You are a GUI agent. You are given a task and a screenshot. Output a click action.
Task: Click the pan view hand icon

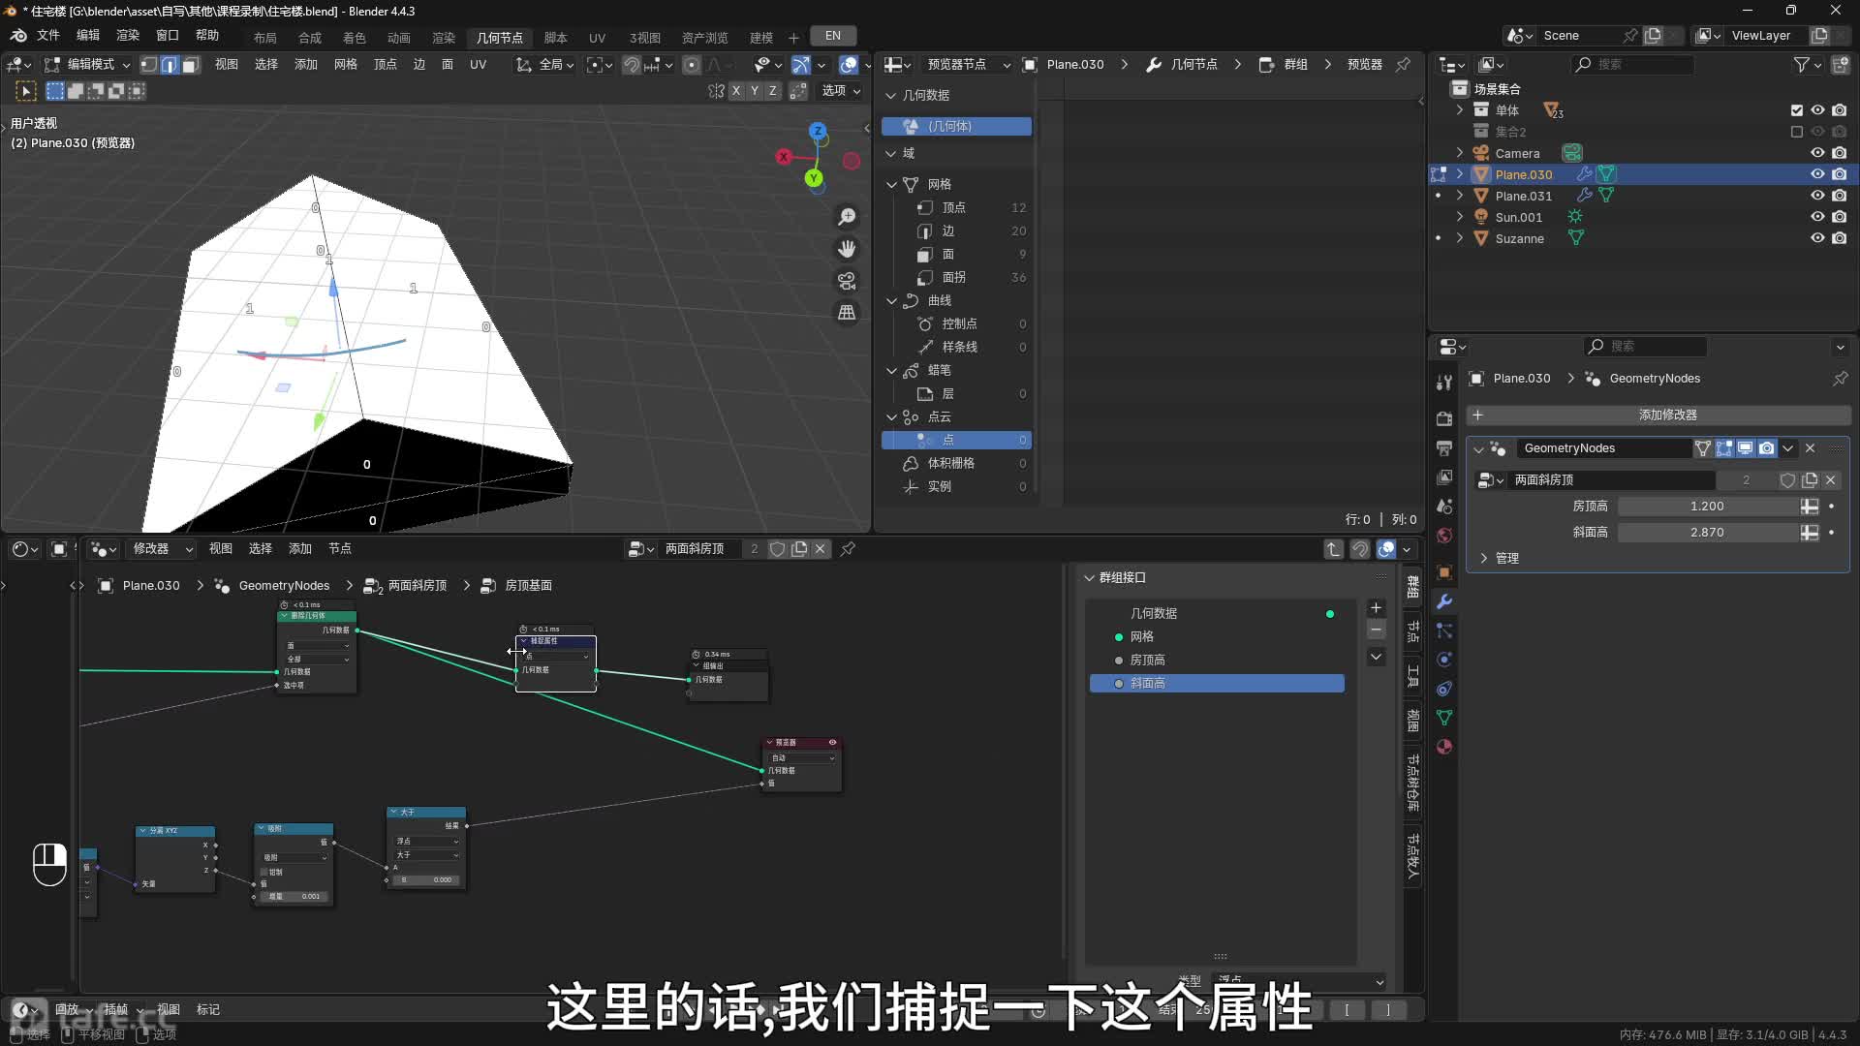(x=847, y=249)
